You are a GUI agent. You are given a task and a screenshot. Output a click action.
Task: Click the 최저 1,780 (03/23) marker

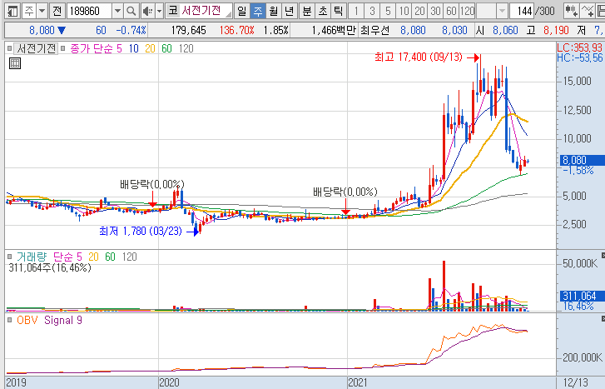(x=141, y=231)
